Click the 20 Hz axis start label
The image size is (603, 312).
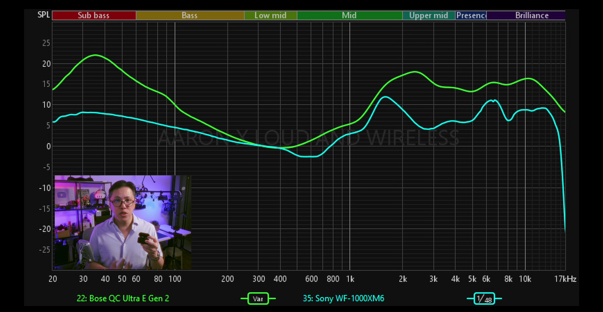[53, 279]
